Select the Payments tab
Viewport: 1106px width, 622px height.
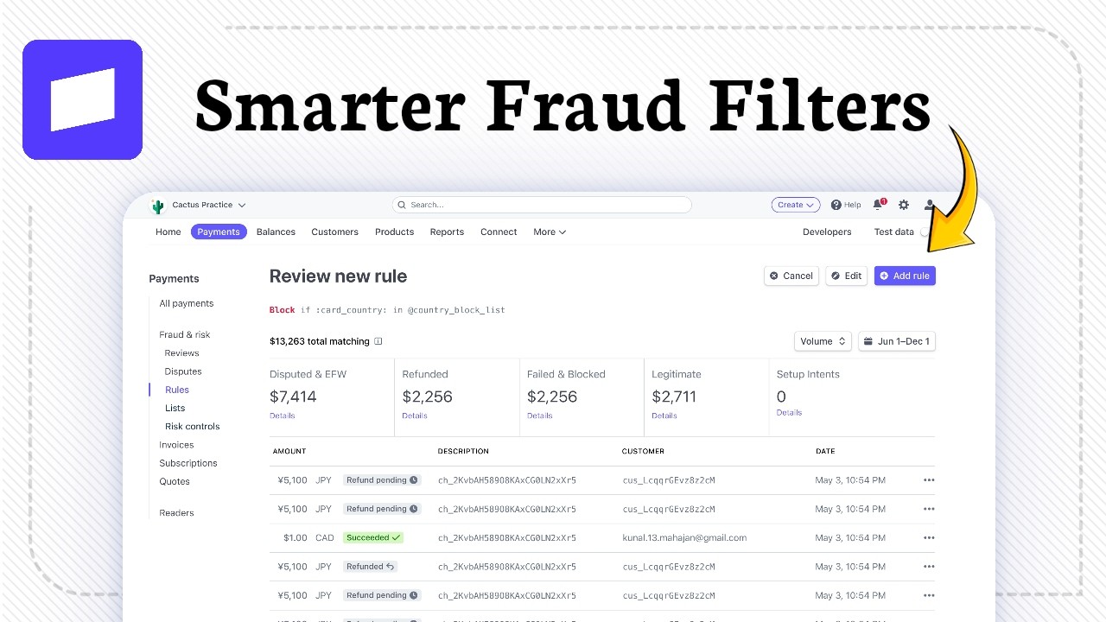[219, 232]
